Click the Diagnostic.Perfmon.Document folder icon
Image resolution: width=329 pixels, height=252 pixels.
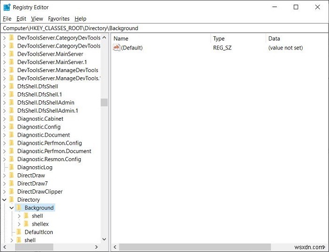click(x=12, y=151)
